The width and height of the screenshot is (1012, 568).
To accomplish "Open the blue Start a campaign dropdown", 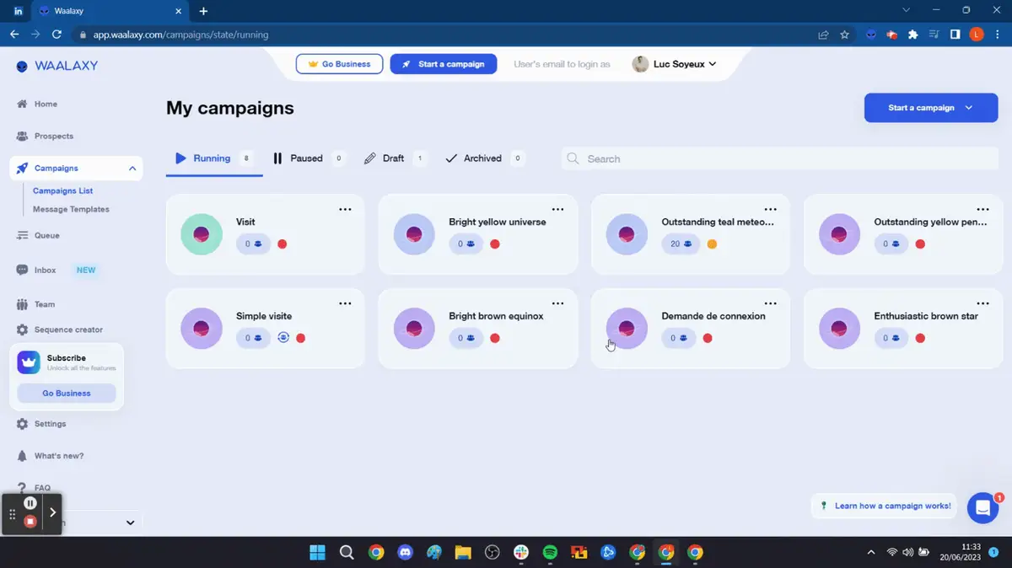I will point(931,108).
